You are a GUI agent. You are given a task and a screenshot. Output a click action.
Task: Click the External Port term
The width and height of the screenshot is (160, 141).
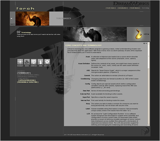(85, 94)
